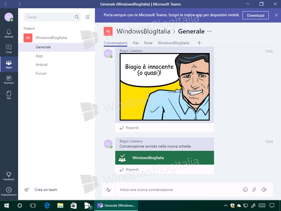Viewport: 281px width, 211px height.
Task: Select the Articoli channel
Action: (x=56, y=64)
